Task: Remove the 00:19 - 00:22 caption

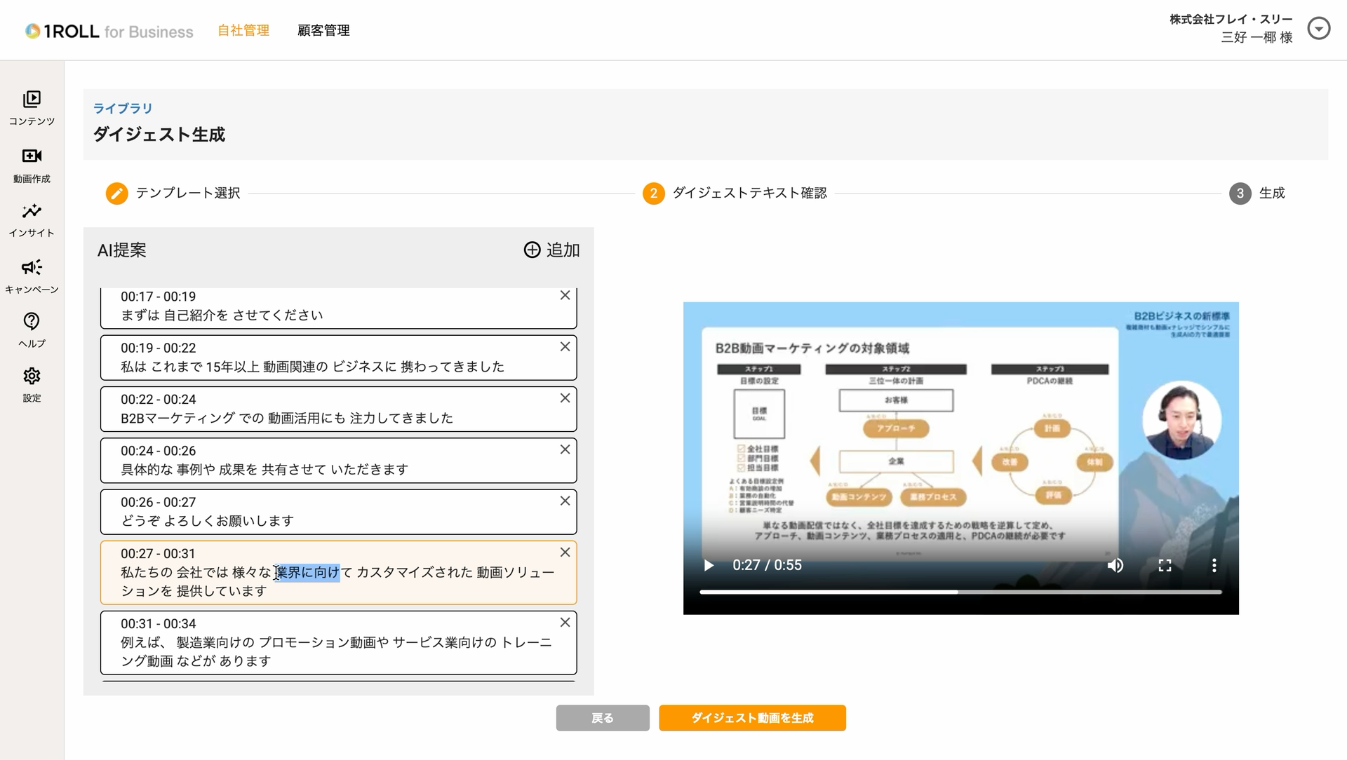Action: (565, 347)
